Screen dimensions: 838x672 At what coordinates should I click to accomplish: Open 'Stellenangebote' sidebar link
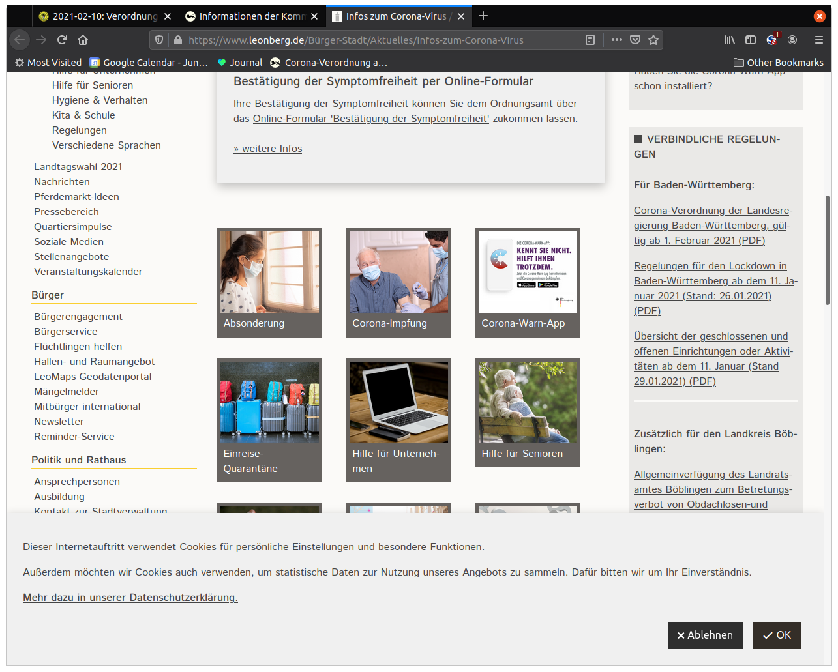(x=72, y=257)
